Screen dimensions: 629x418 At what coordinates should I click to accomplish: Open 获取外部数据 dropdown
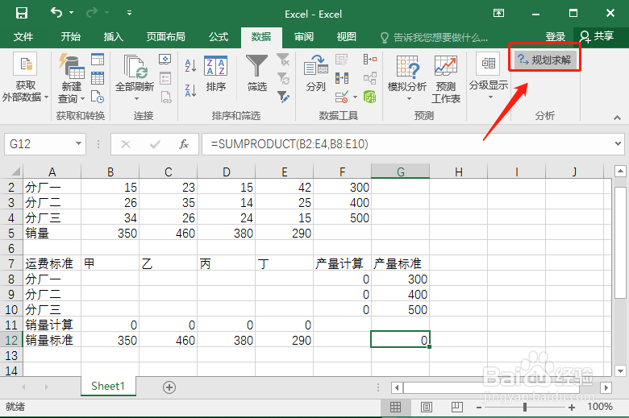[x=25, y=77]
